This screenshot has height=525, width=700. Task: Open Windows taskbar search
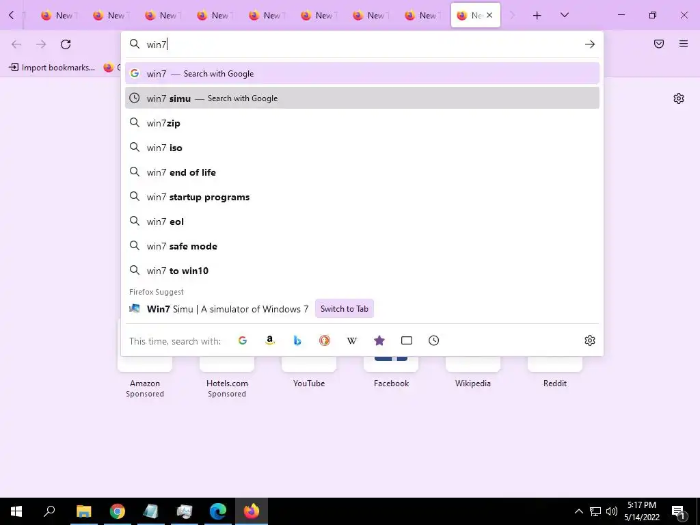coord(49,511)
